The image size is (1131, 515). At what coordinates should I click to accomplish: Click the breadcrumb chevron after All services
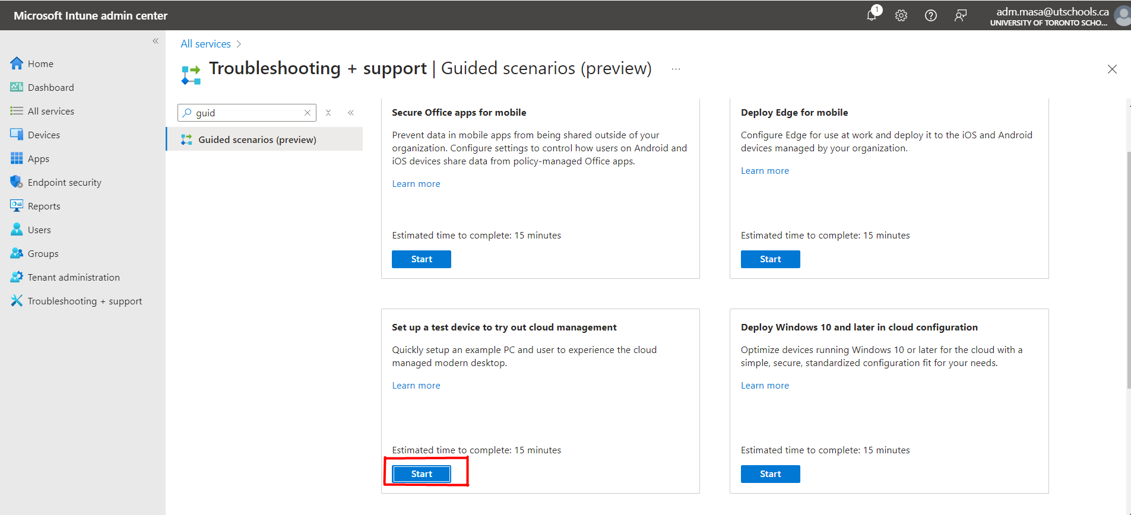coord(239,44)
